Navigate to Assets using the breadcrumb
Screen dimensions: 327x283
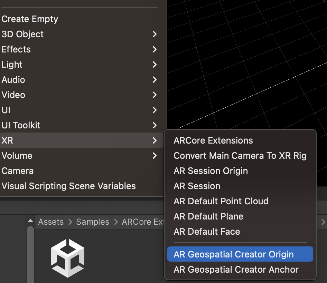click(51, 222)
